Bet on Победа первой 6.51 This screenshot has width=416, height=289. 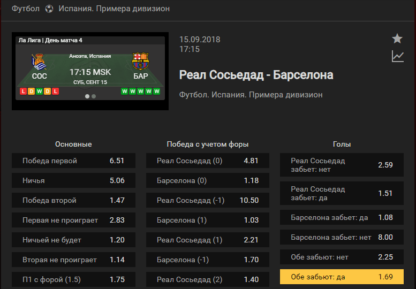click(73, 161)
